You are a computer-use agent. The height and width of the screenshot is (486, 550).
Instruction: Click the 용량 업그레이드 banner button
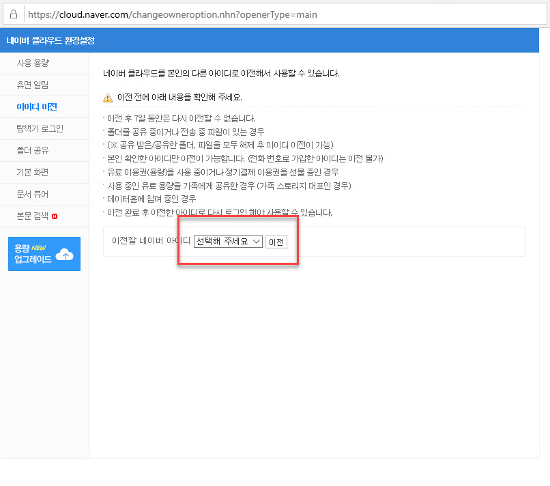click(x=44, y=254)
